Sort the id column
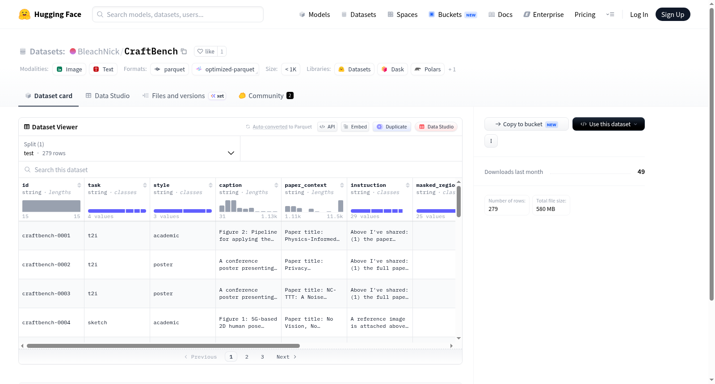Image resolution: width=715 pixels, height=384 pixels. (79, 185)
